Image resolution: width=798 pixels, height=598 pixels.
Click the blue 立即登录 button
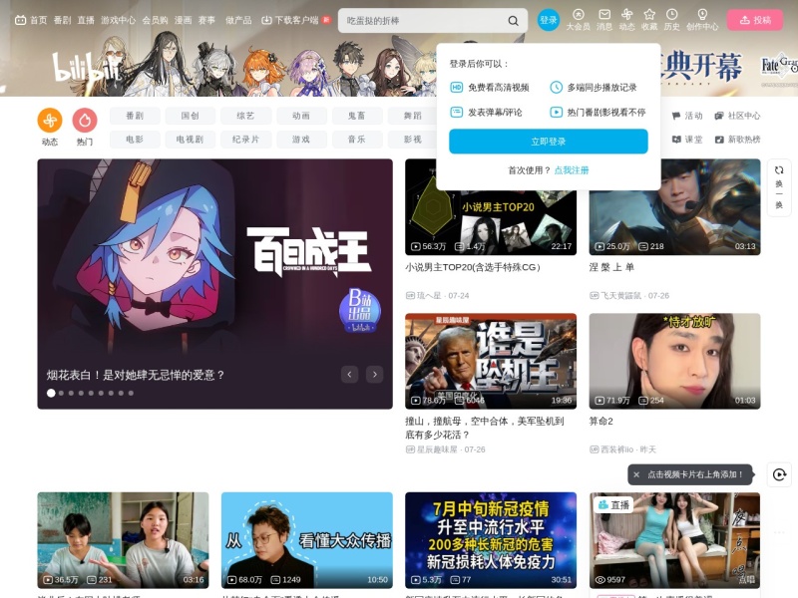(x=548, y=142)
